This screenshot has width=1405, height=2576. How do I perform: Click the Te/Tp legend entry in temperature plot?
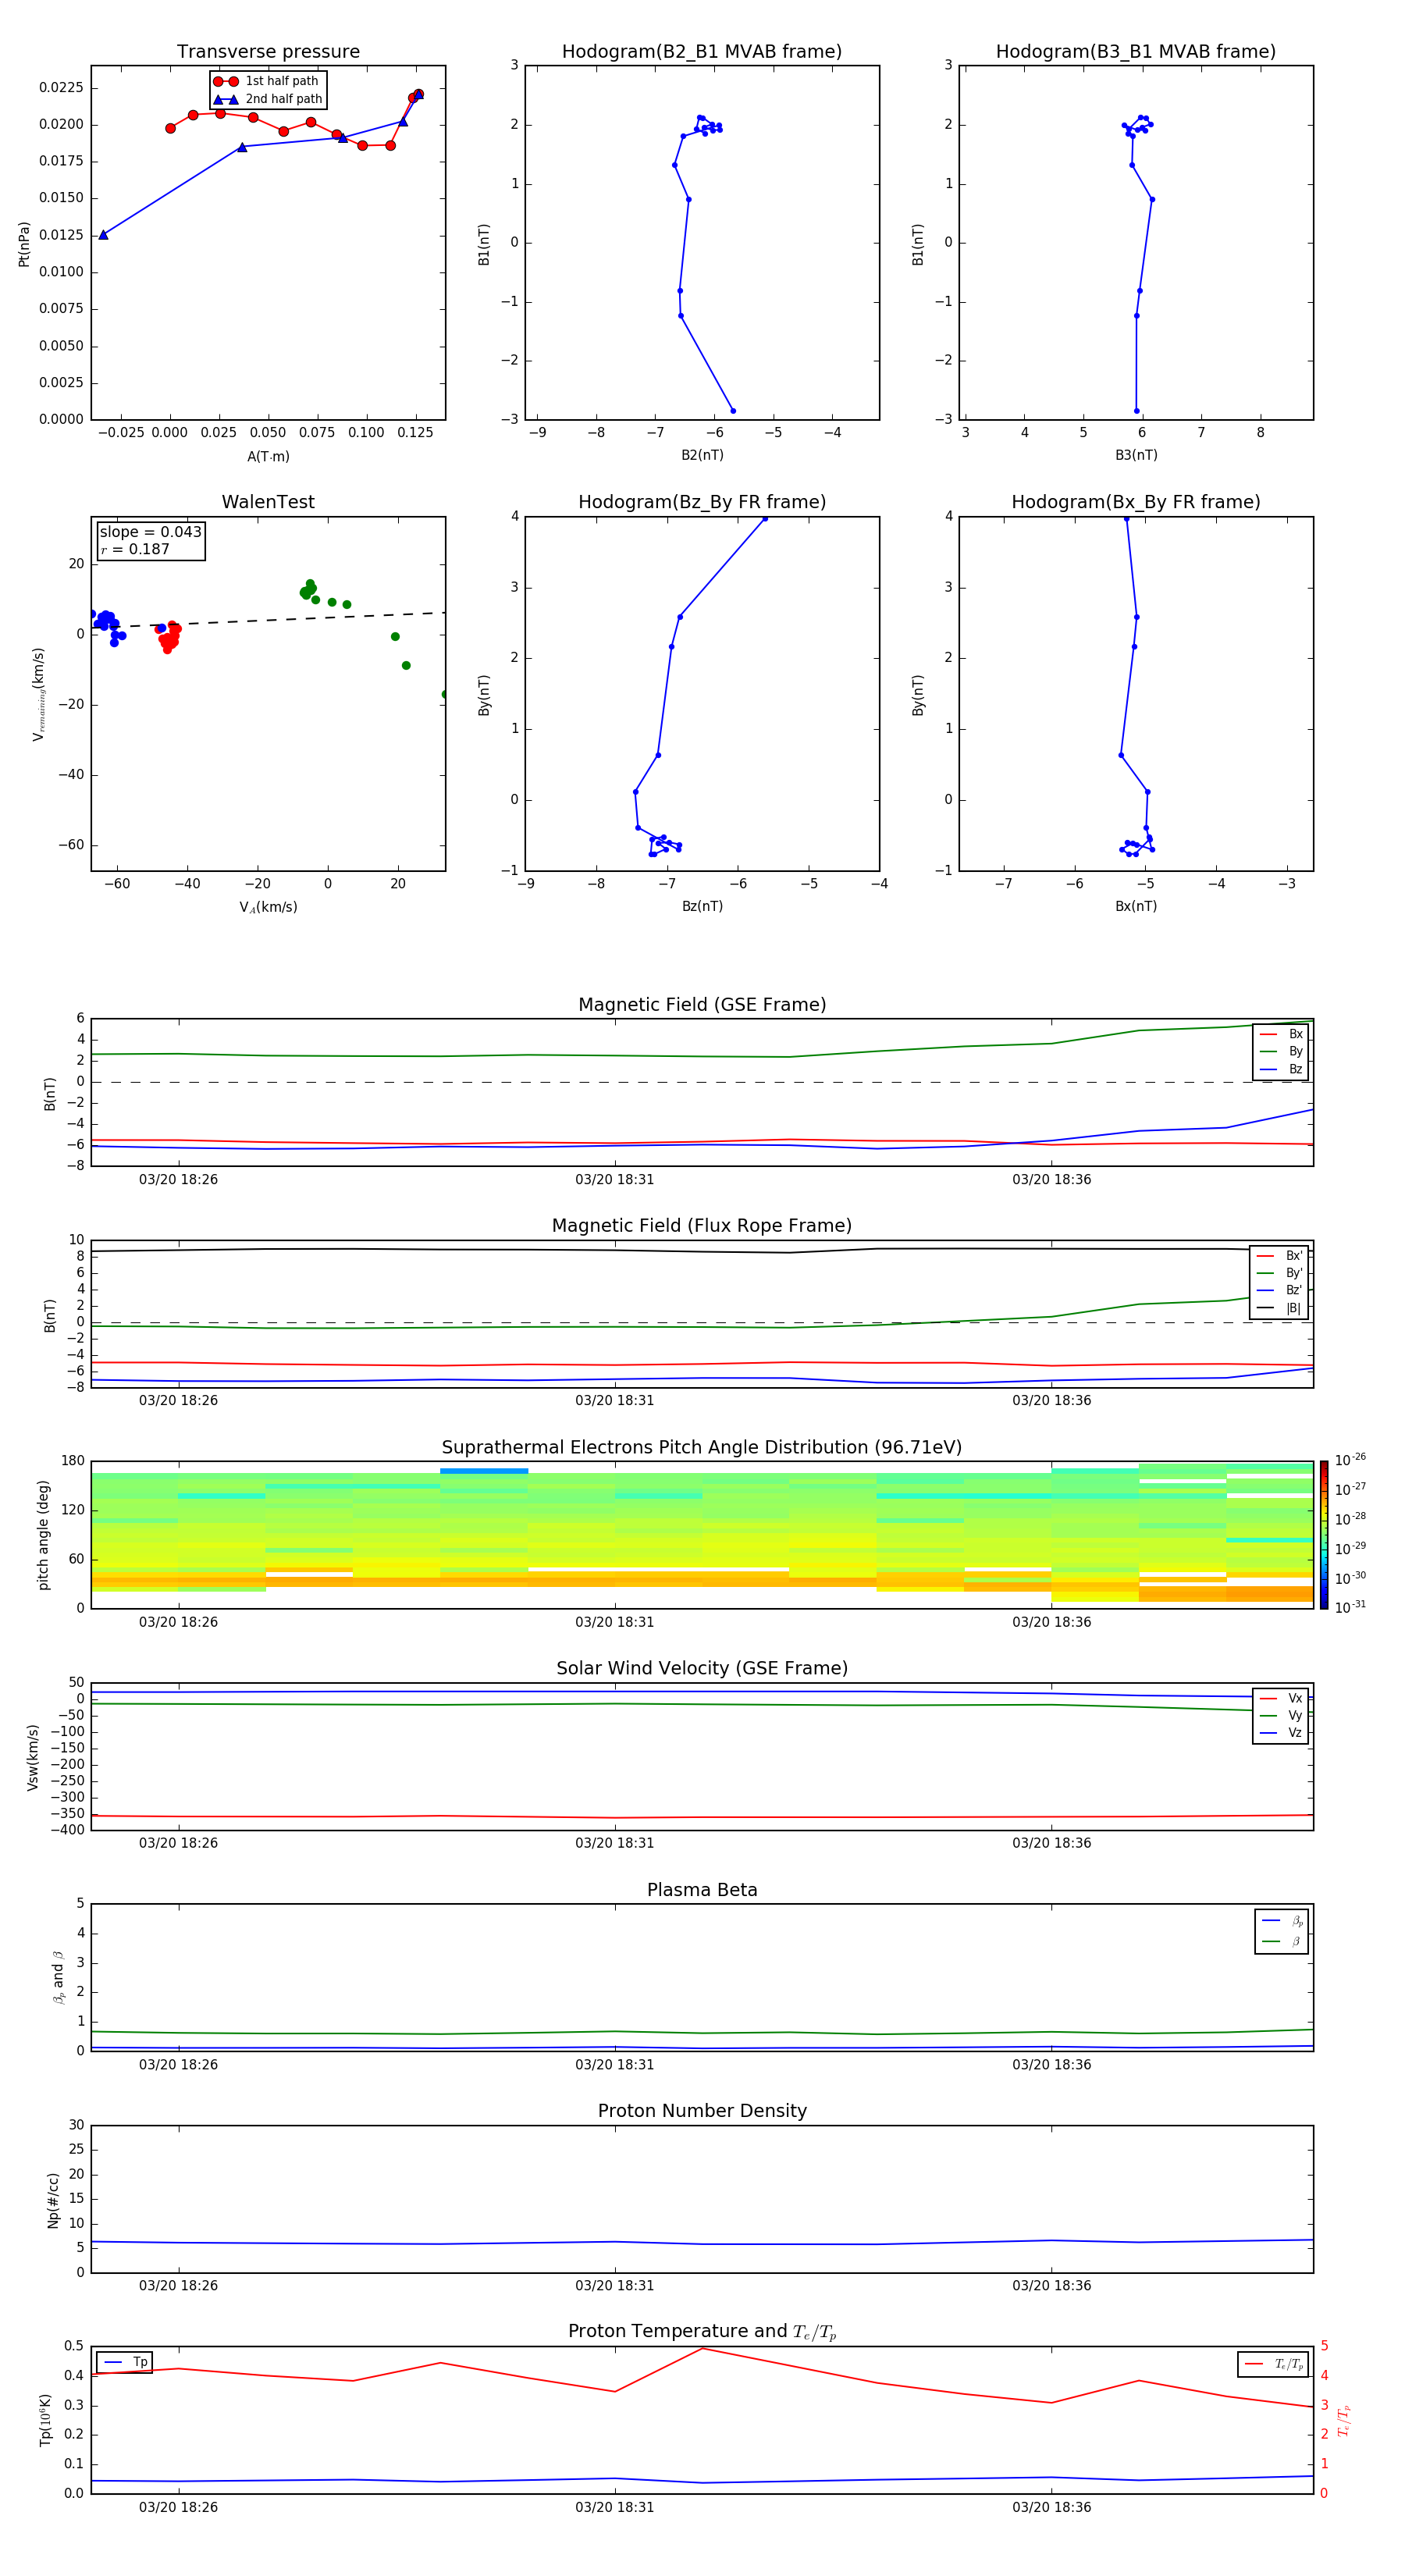click(1274, 2364)
